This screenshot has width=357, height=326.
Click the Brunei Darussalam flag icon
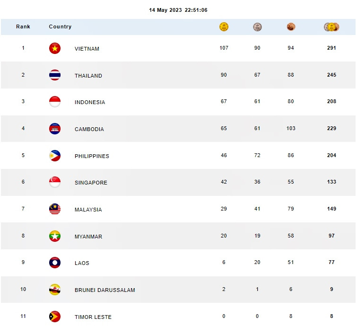[55, 290]
